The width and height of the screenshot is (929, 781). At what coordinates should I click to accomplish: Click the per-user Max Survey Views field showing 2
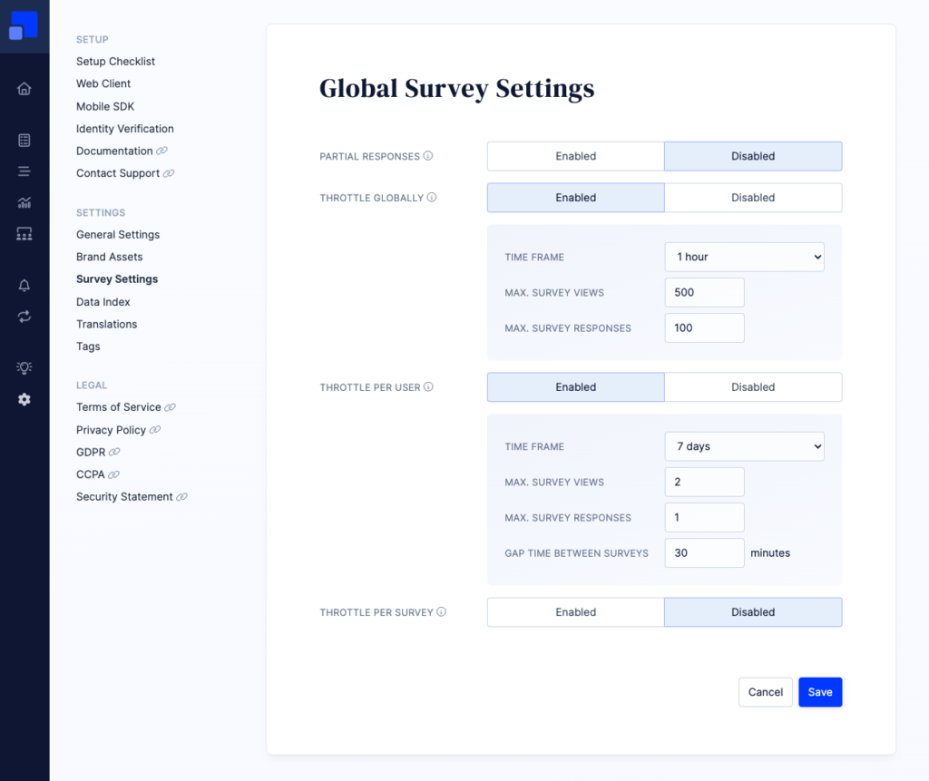click(704, 482)
